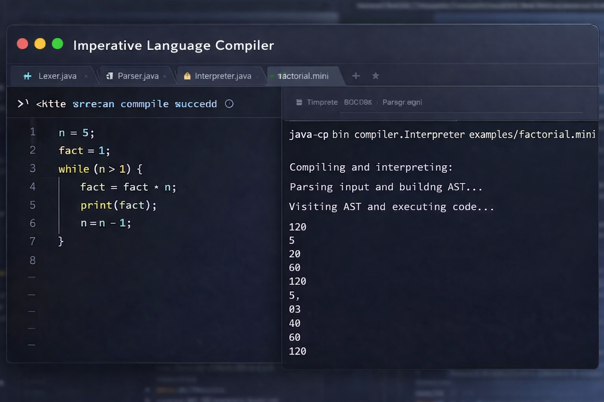Open the Interpreter.java tab
604x402 pixels.
click(x=223, y=76)
